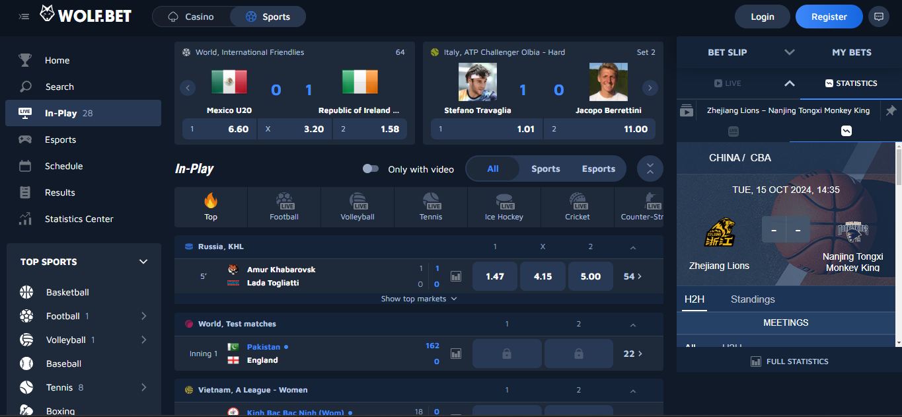
Task: Switch to Casino mode
Action: (192, 17)
